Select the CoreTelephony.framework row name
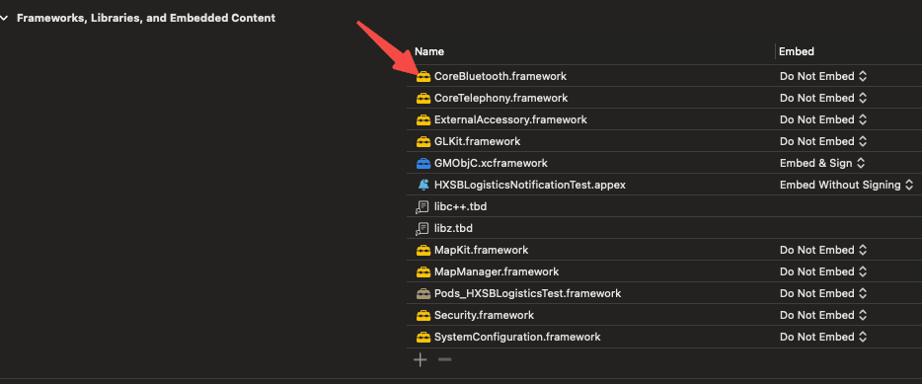922x384 pixels. pyautogui.click(x=501, y=98)
